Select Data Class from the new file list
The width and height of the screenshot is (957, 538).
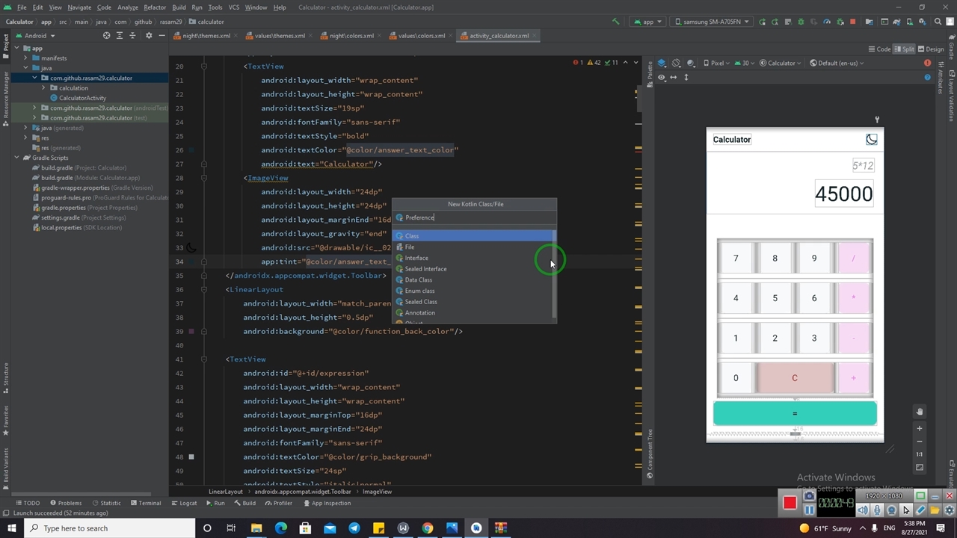tap(418, 279)
